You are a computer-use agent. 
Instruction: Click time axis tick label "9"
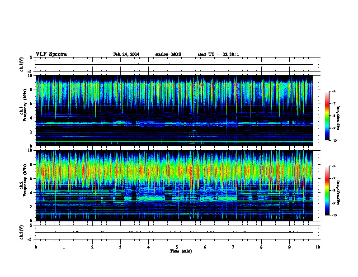pyautogui.click(x=289, y=247)
